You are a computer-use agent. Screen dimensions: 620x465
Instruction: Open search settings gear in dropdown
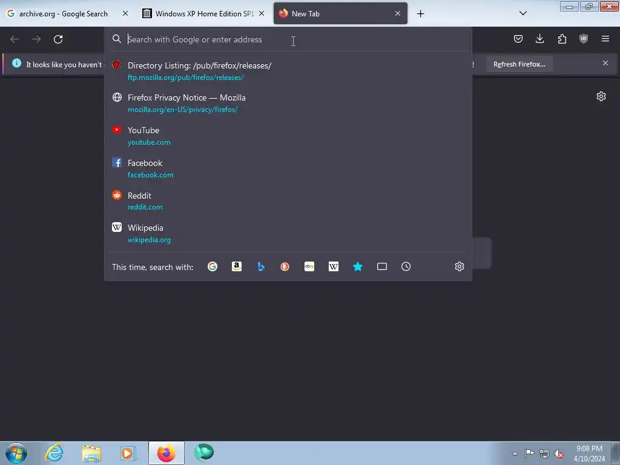click(x=459, y=266)
